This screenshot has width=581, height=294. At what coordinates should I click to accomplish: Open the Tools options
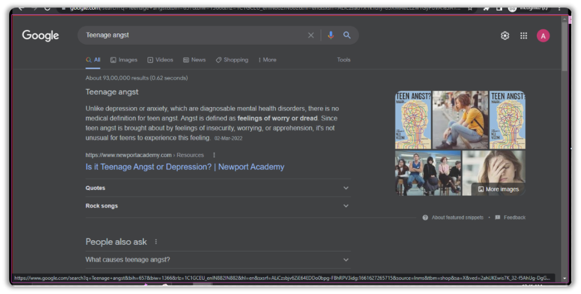(343, 59)
